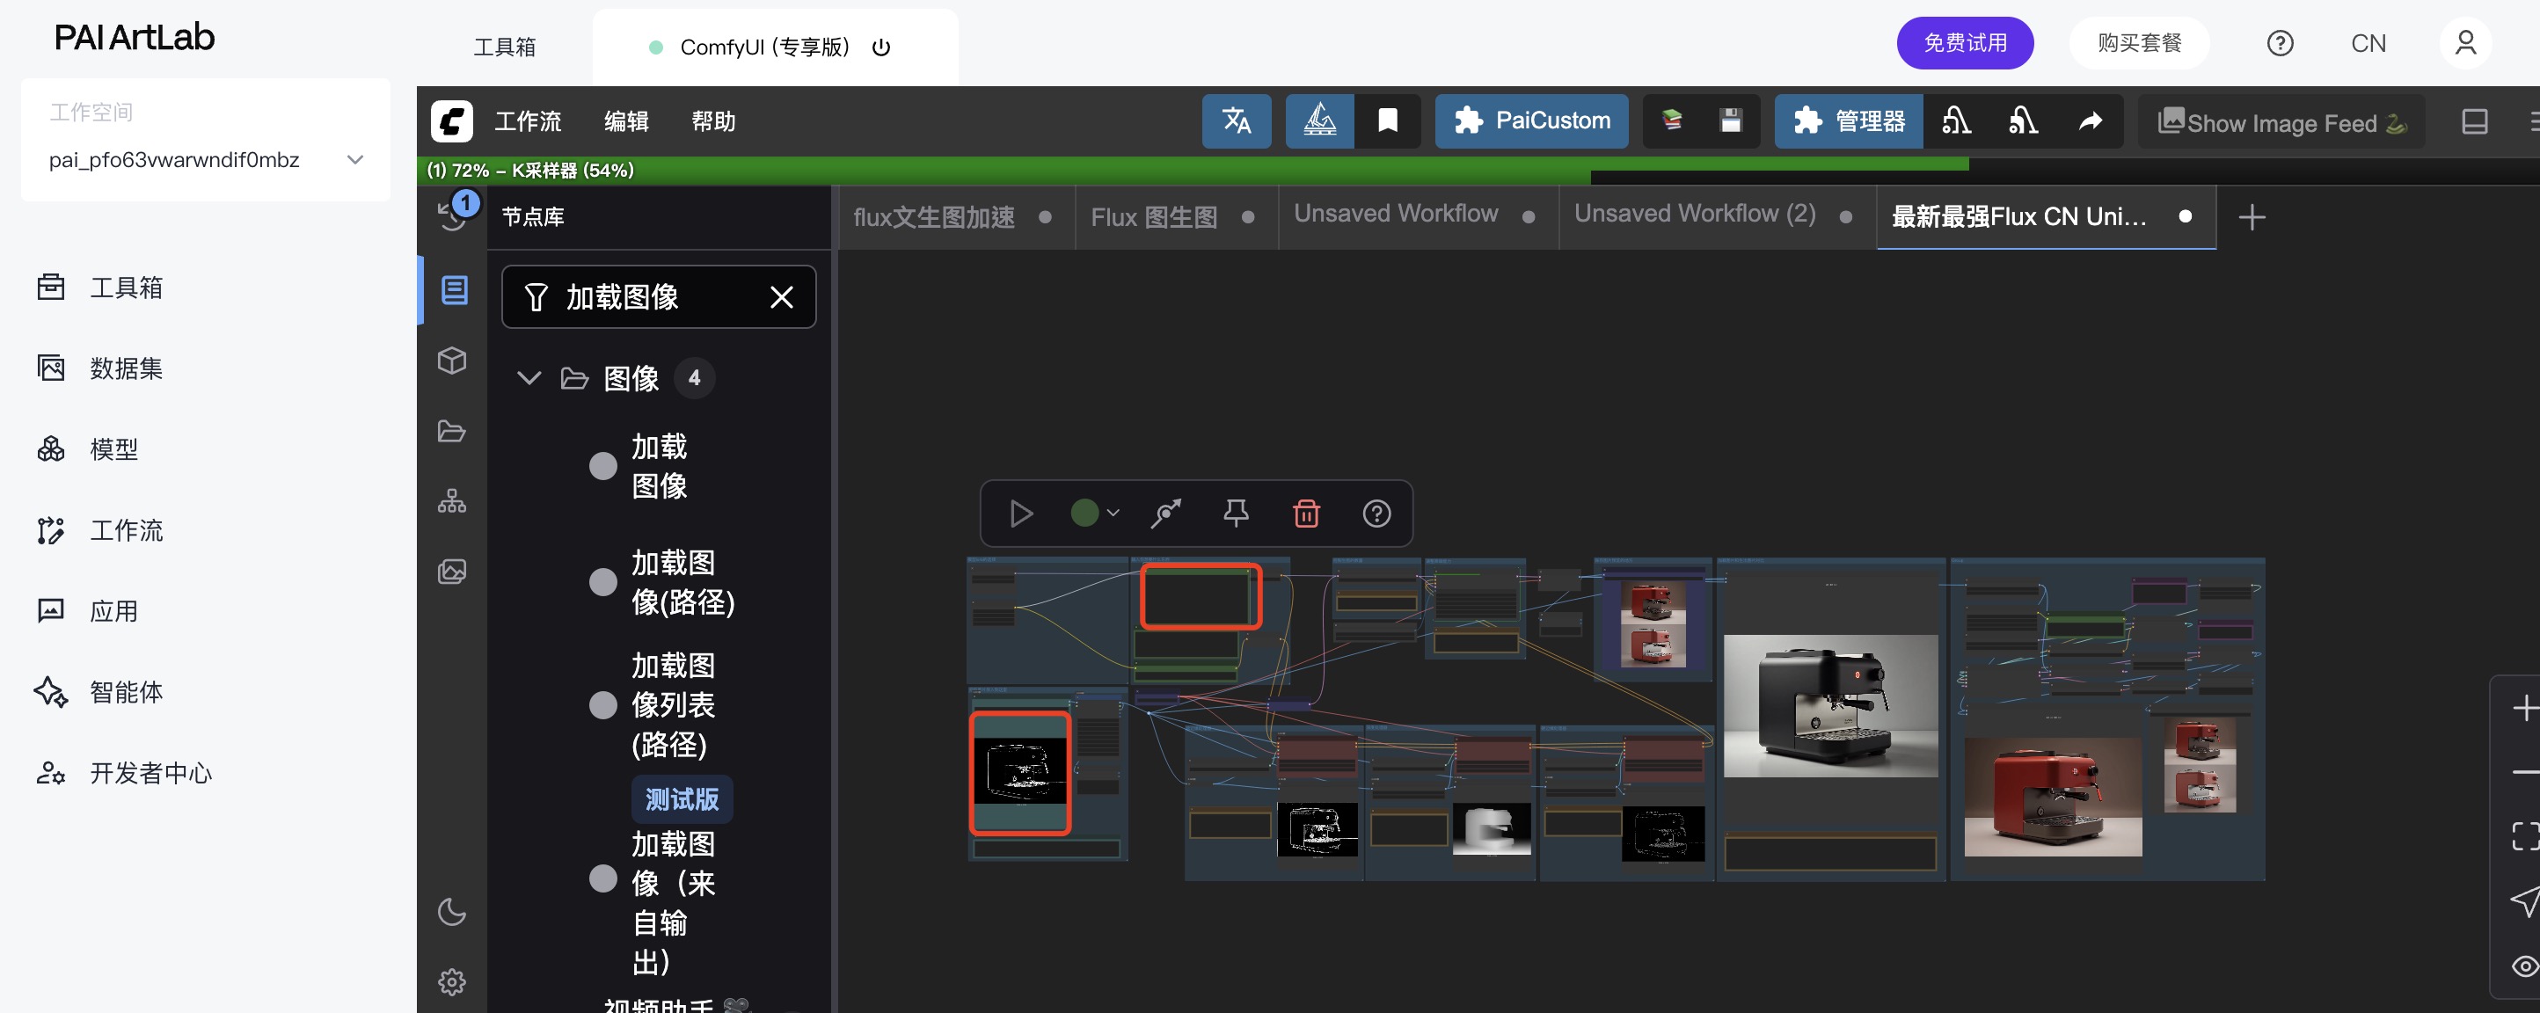Viewport: 2540px width, 1013px height.
Task: Click the 购买套餐 button
Action: point(2139,43)
